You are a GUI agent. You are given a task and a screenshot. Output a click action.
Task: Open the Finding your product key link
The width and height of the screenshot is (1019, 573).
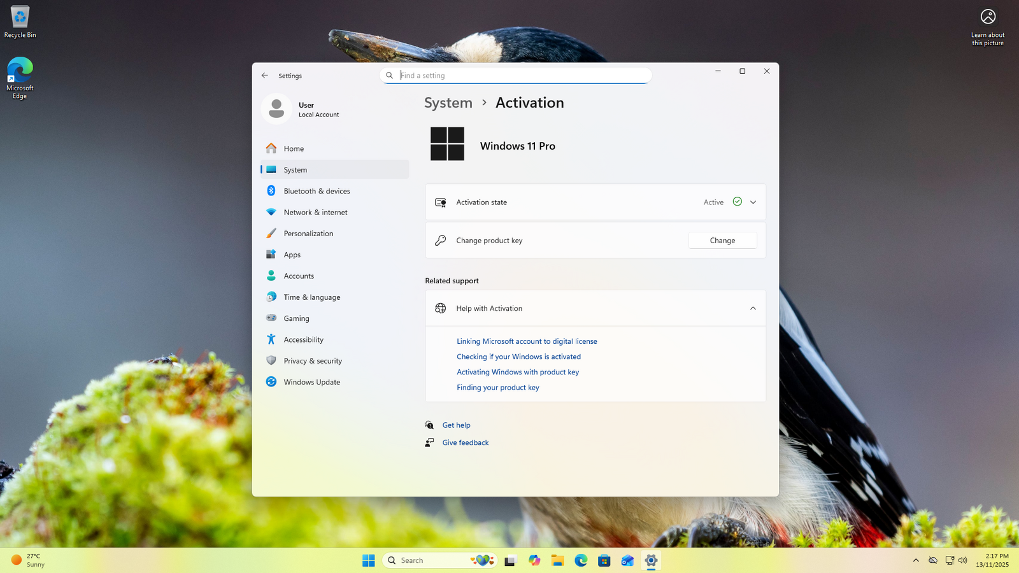point(497,387)
